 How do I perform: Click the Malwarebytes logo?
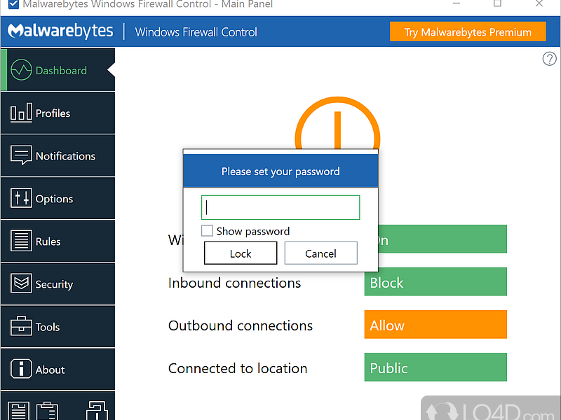click(x=60, y=31)
